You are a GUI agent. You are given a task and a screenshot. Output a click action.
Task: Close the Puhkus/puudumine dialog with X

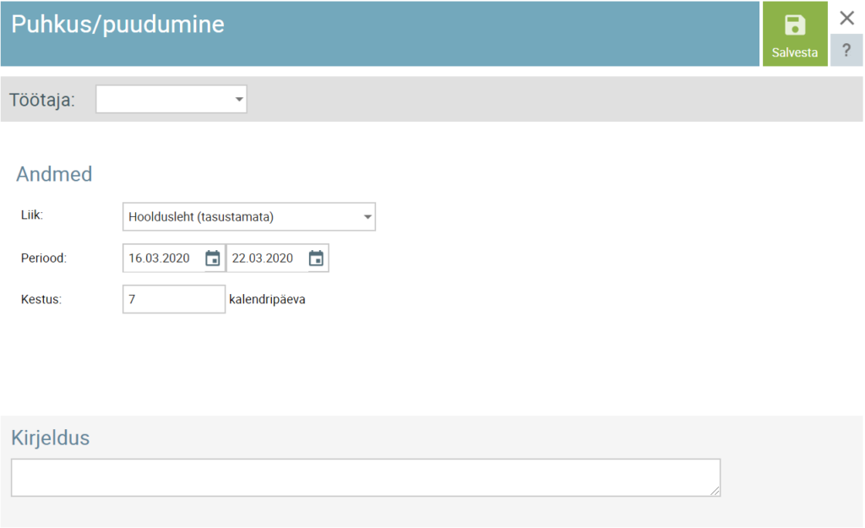[846, 18]
